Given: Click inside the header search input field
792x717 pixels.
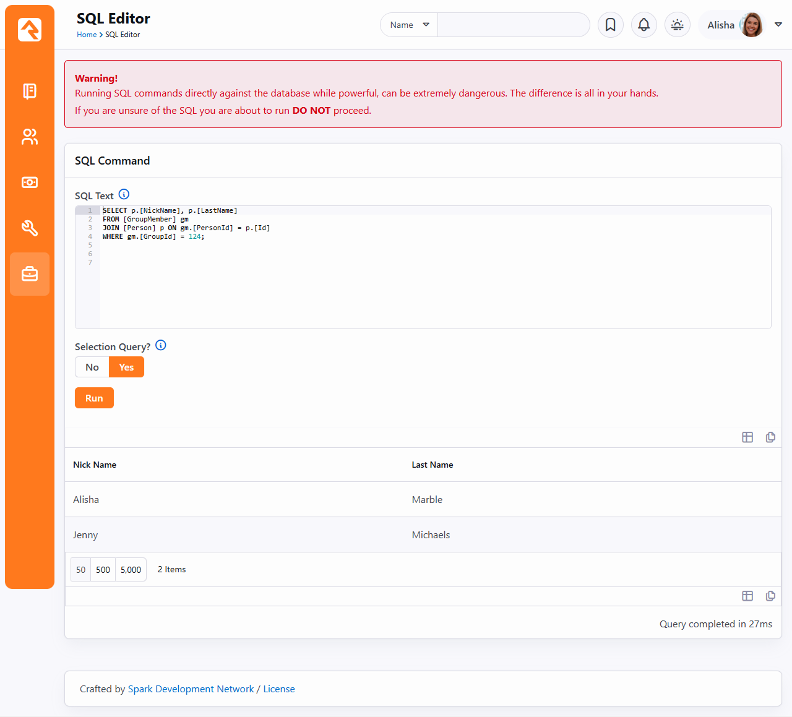Looking at the screenshot, I should (513, 25).
